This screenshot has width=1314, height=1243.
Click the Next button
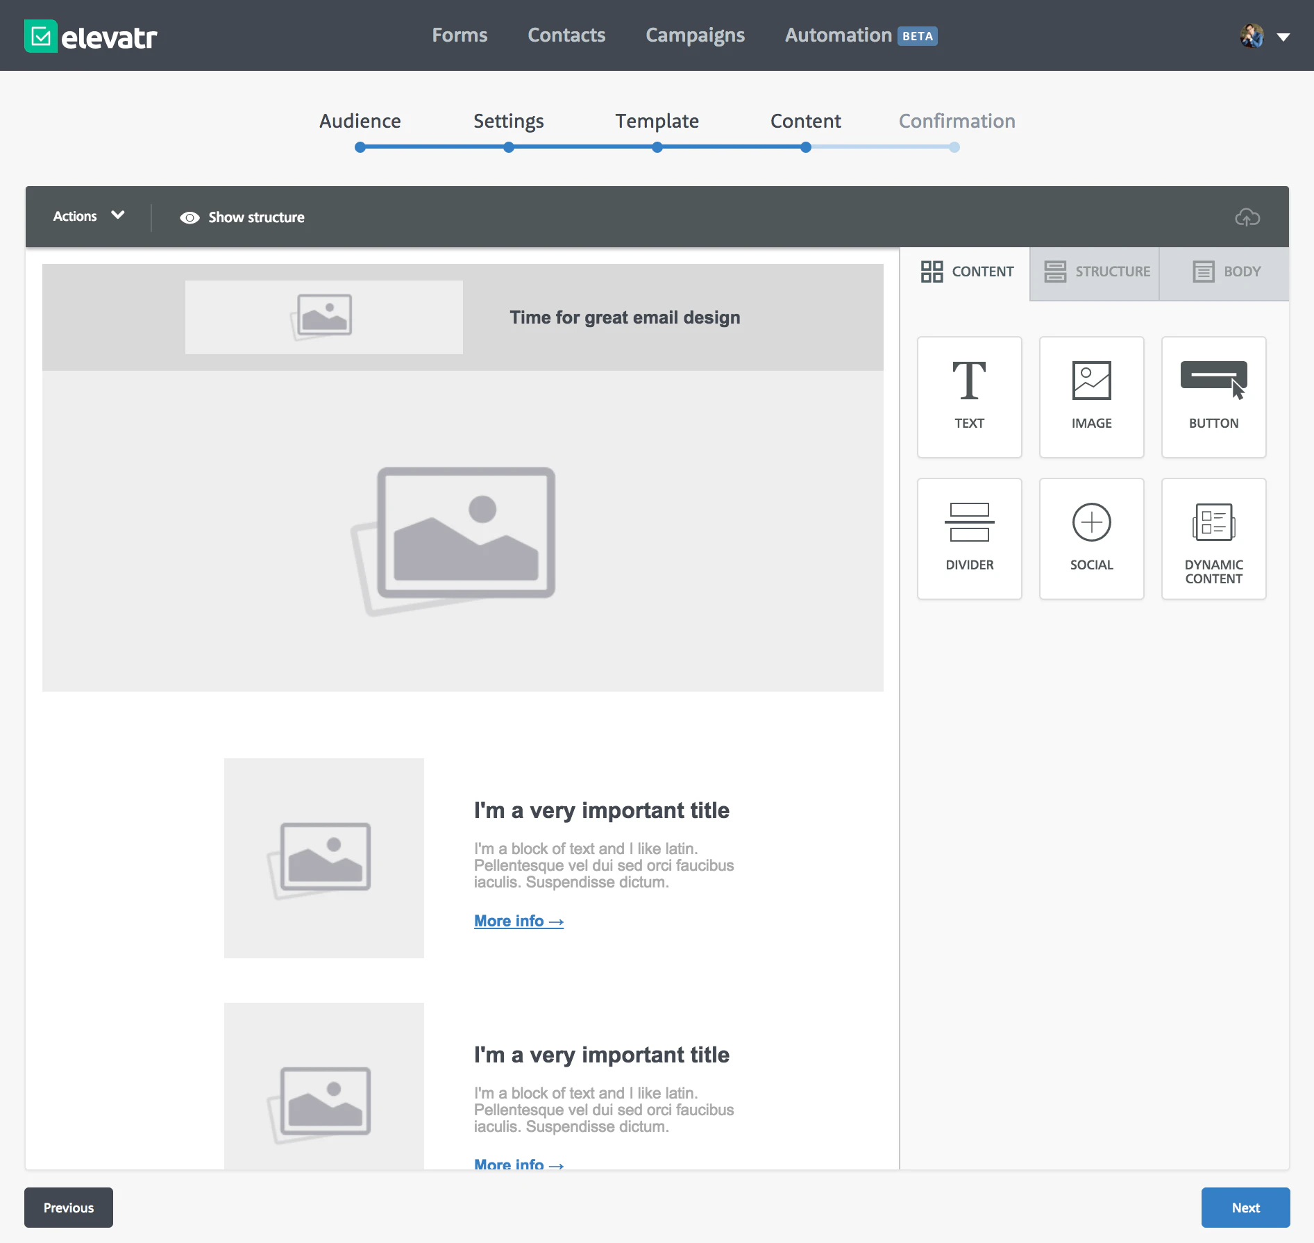1245,1208
